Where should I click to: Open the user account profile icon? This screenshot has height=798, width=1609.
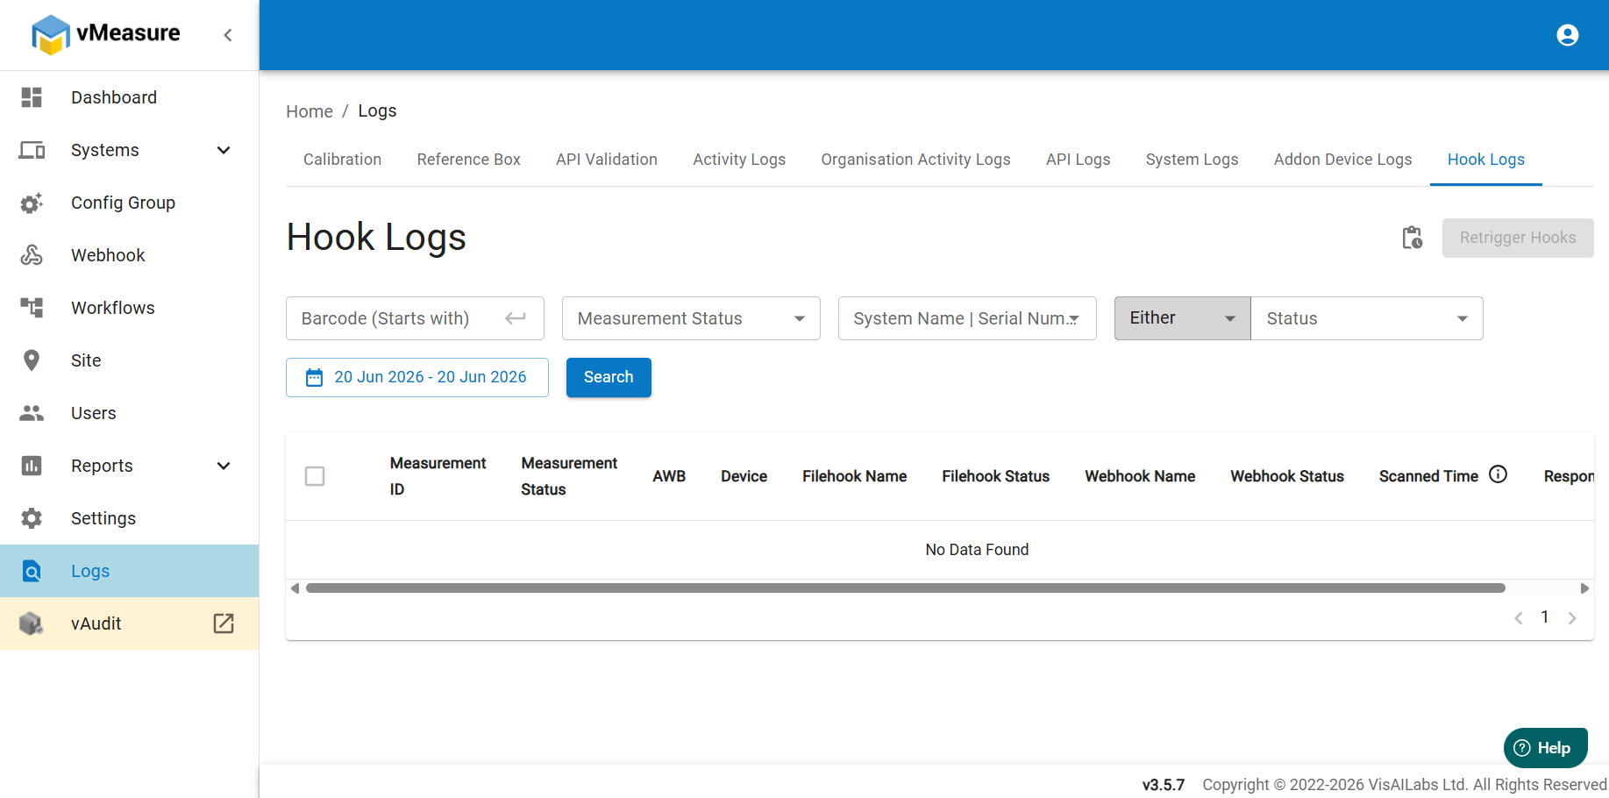pos(1567,35)
